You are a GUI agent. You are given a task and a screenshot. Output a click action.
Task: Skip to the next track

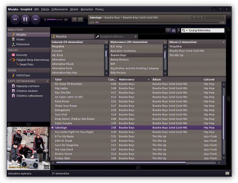(x=35, y=19)
